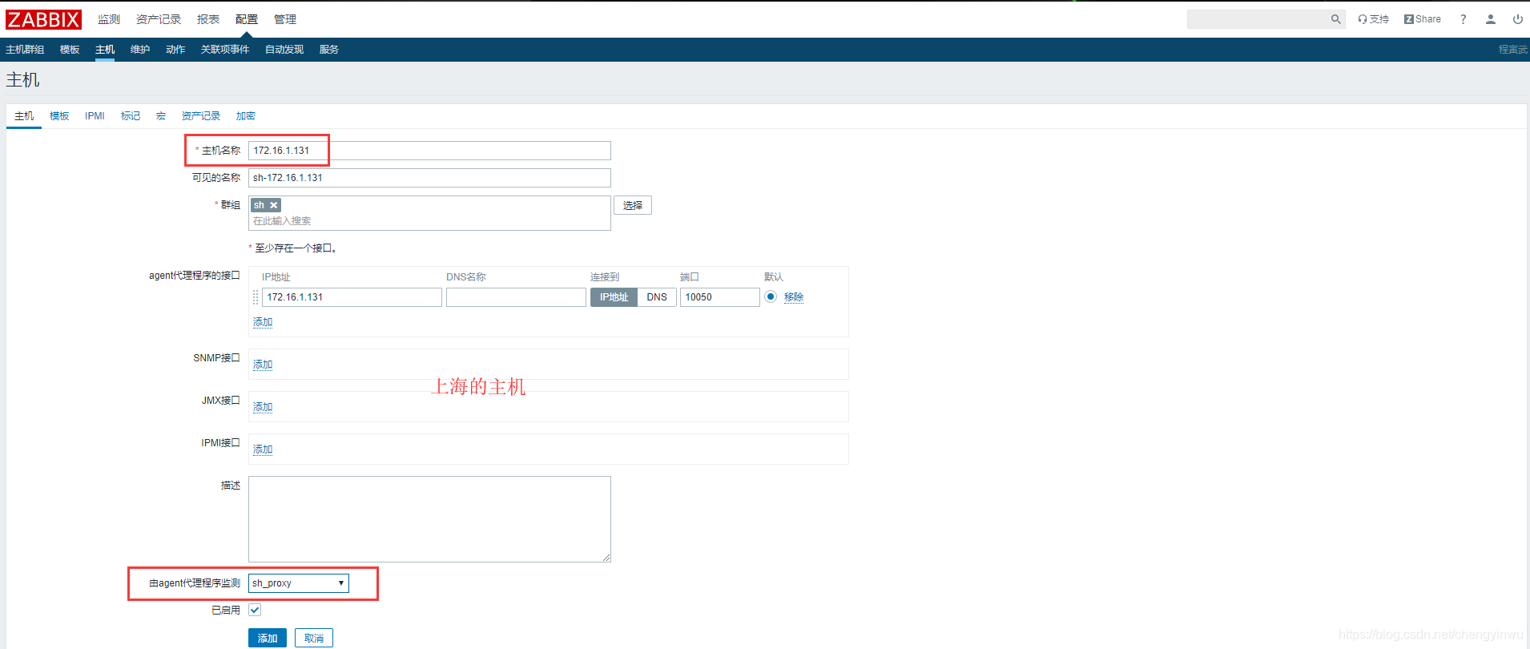Open user profile icon
Viewport: 1530px width, 649px height.
pos(1490,19)
